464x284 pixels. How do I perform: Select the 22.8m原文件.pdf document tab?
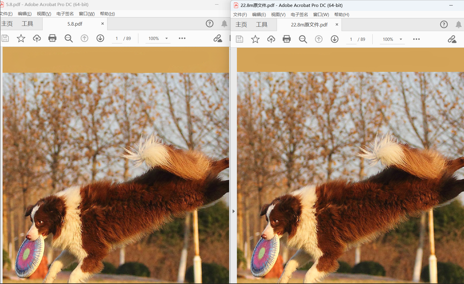coord(309,25)
